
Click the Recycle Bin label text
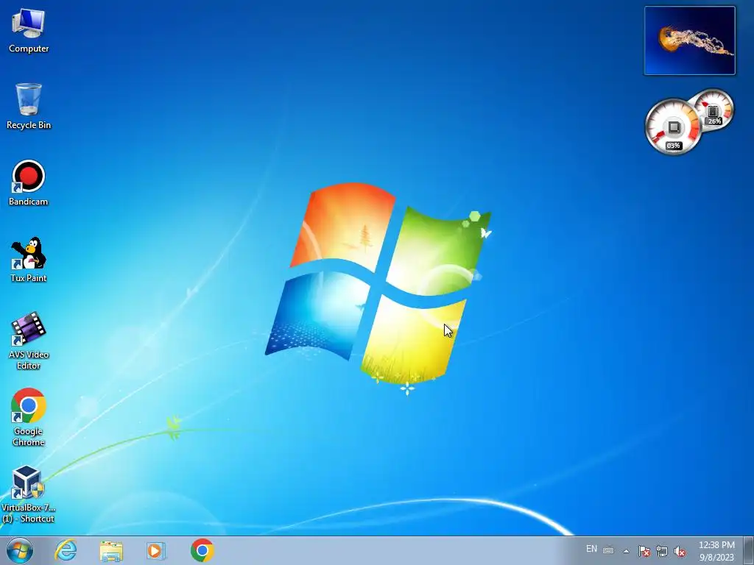click(29, 125)
